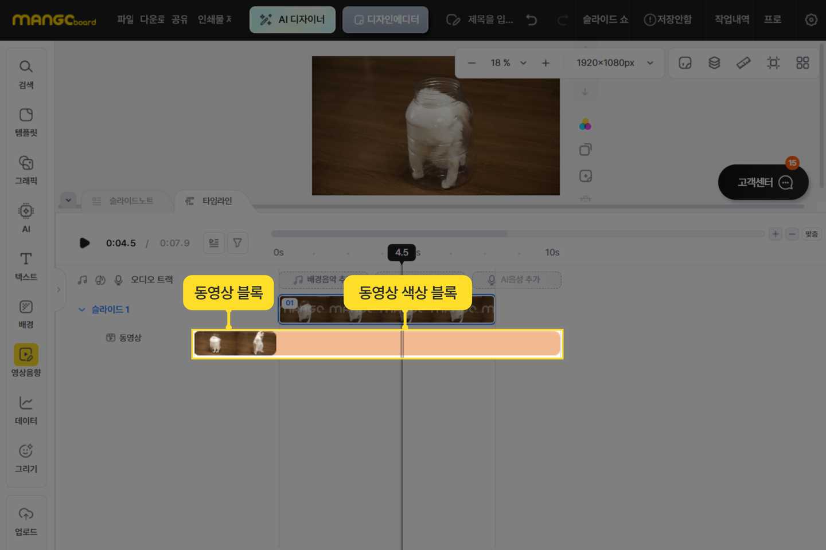Click the layers stack icon
Image resolution: width=826 pixels, height=550 pixels.
click(714, 63)
